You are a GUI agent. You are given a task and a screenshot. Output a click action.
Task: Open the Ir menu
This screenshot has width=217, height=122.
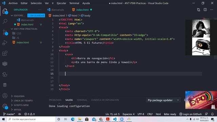(x=53, y=3)
